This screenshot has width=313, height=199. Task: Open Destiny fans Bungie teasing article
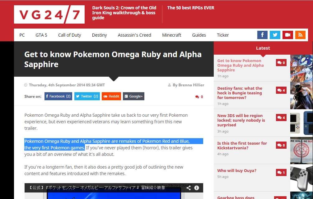point(240,93)
